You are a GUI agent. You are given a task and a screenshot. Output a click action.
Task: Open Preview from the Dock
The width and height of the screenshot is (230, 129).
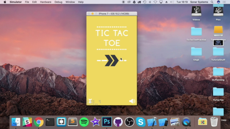[175, 122]
